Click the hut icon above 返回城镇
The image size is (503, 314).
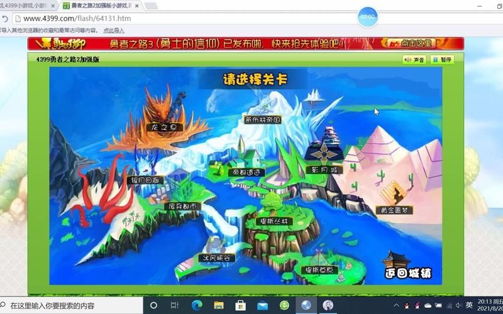click(x=395, y=259)
